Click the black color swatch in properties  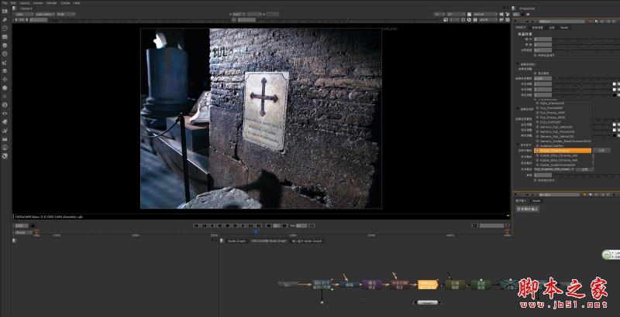(615, 95)
